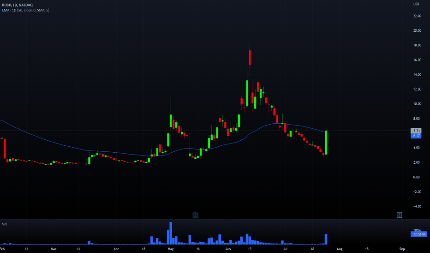Click the 100M volume axis label
The height and width of the screenshot is (253, 430).
click(417, 230)
